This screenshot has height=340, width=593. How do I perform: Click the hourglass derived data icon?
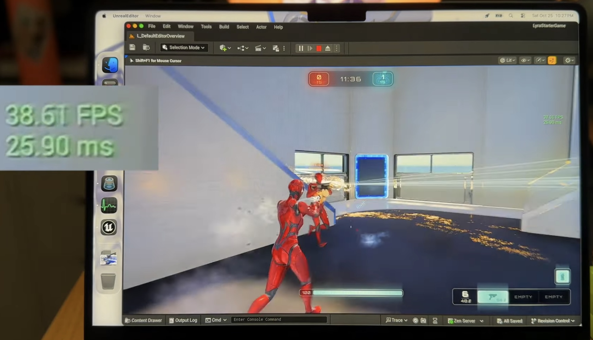435,321
